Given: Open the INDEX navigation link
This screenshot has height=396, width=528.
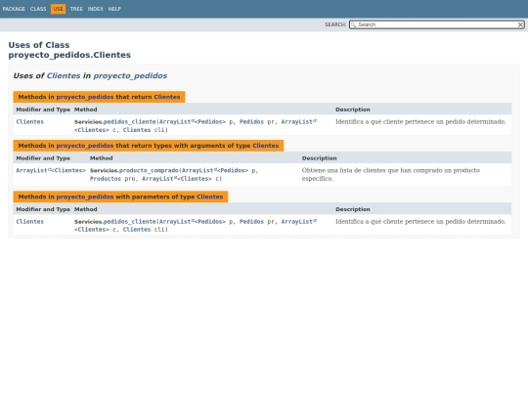Looking at the screenshot, I should click(95, 9).
